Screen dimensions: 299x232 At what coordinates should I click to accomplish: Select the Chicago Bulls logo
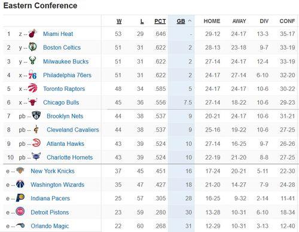pyautogui.click(x=33, y=102)
